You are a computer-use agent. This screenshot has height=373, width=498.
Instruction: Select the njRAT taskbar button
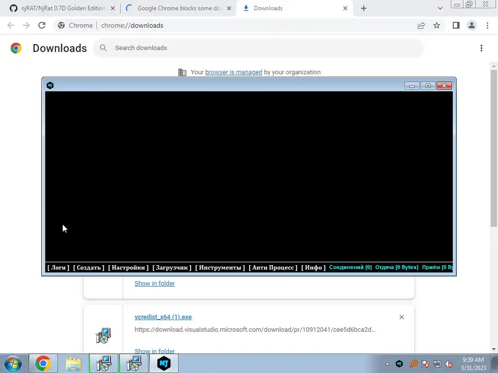164,363
